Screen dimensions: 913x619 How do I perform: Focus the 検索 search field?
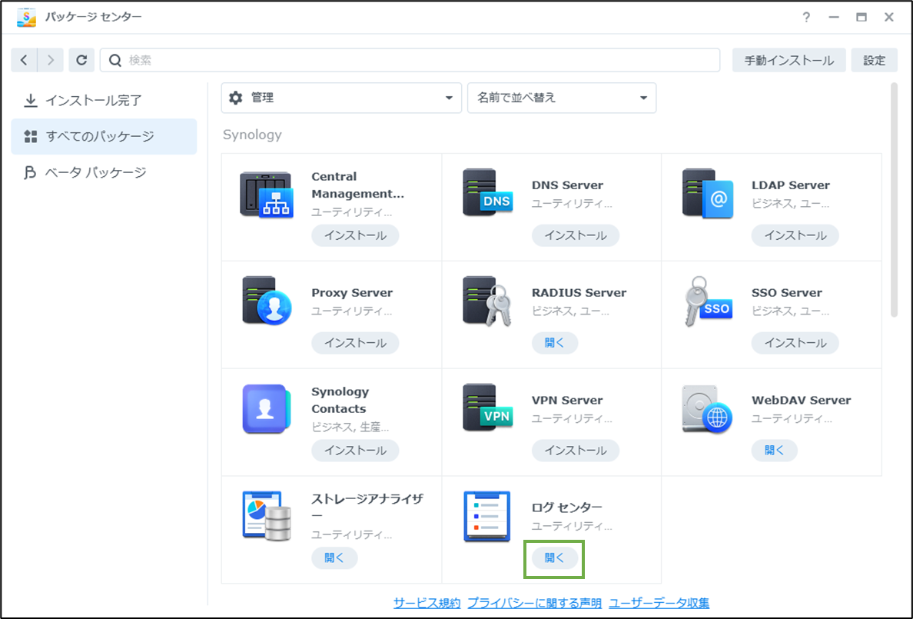(410, 60)
